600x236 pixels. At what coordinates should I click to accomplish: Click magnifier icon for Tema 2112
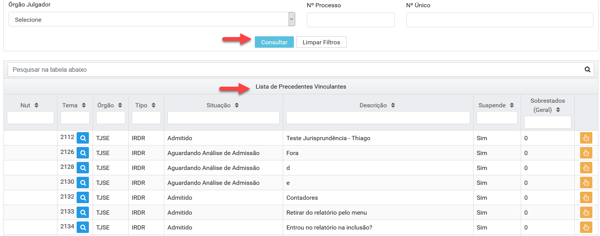[83, 138]
